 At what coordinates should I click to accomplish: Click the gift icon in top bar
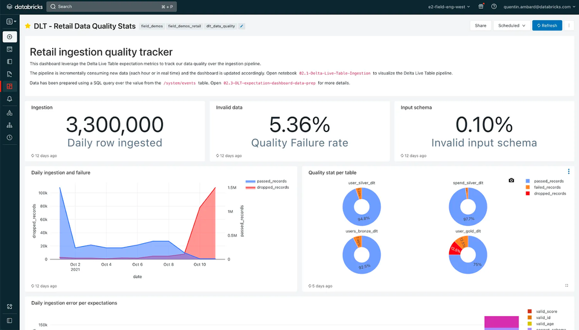click(x=481, y=7)
